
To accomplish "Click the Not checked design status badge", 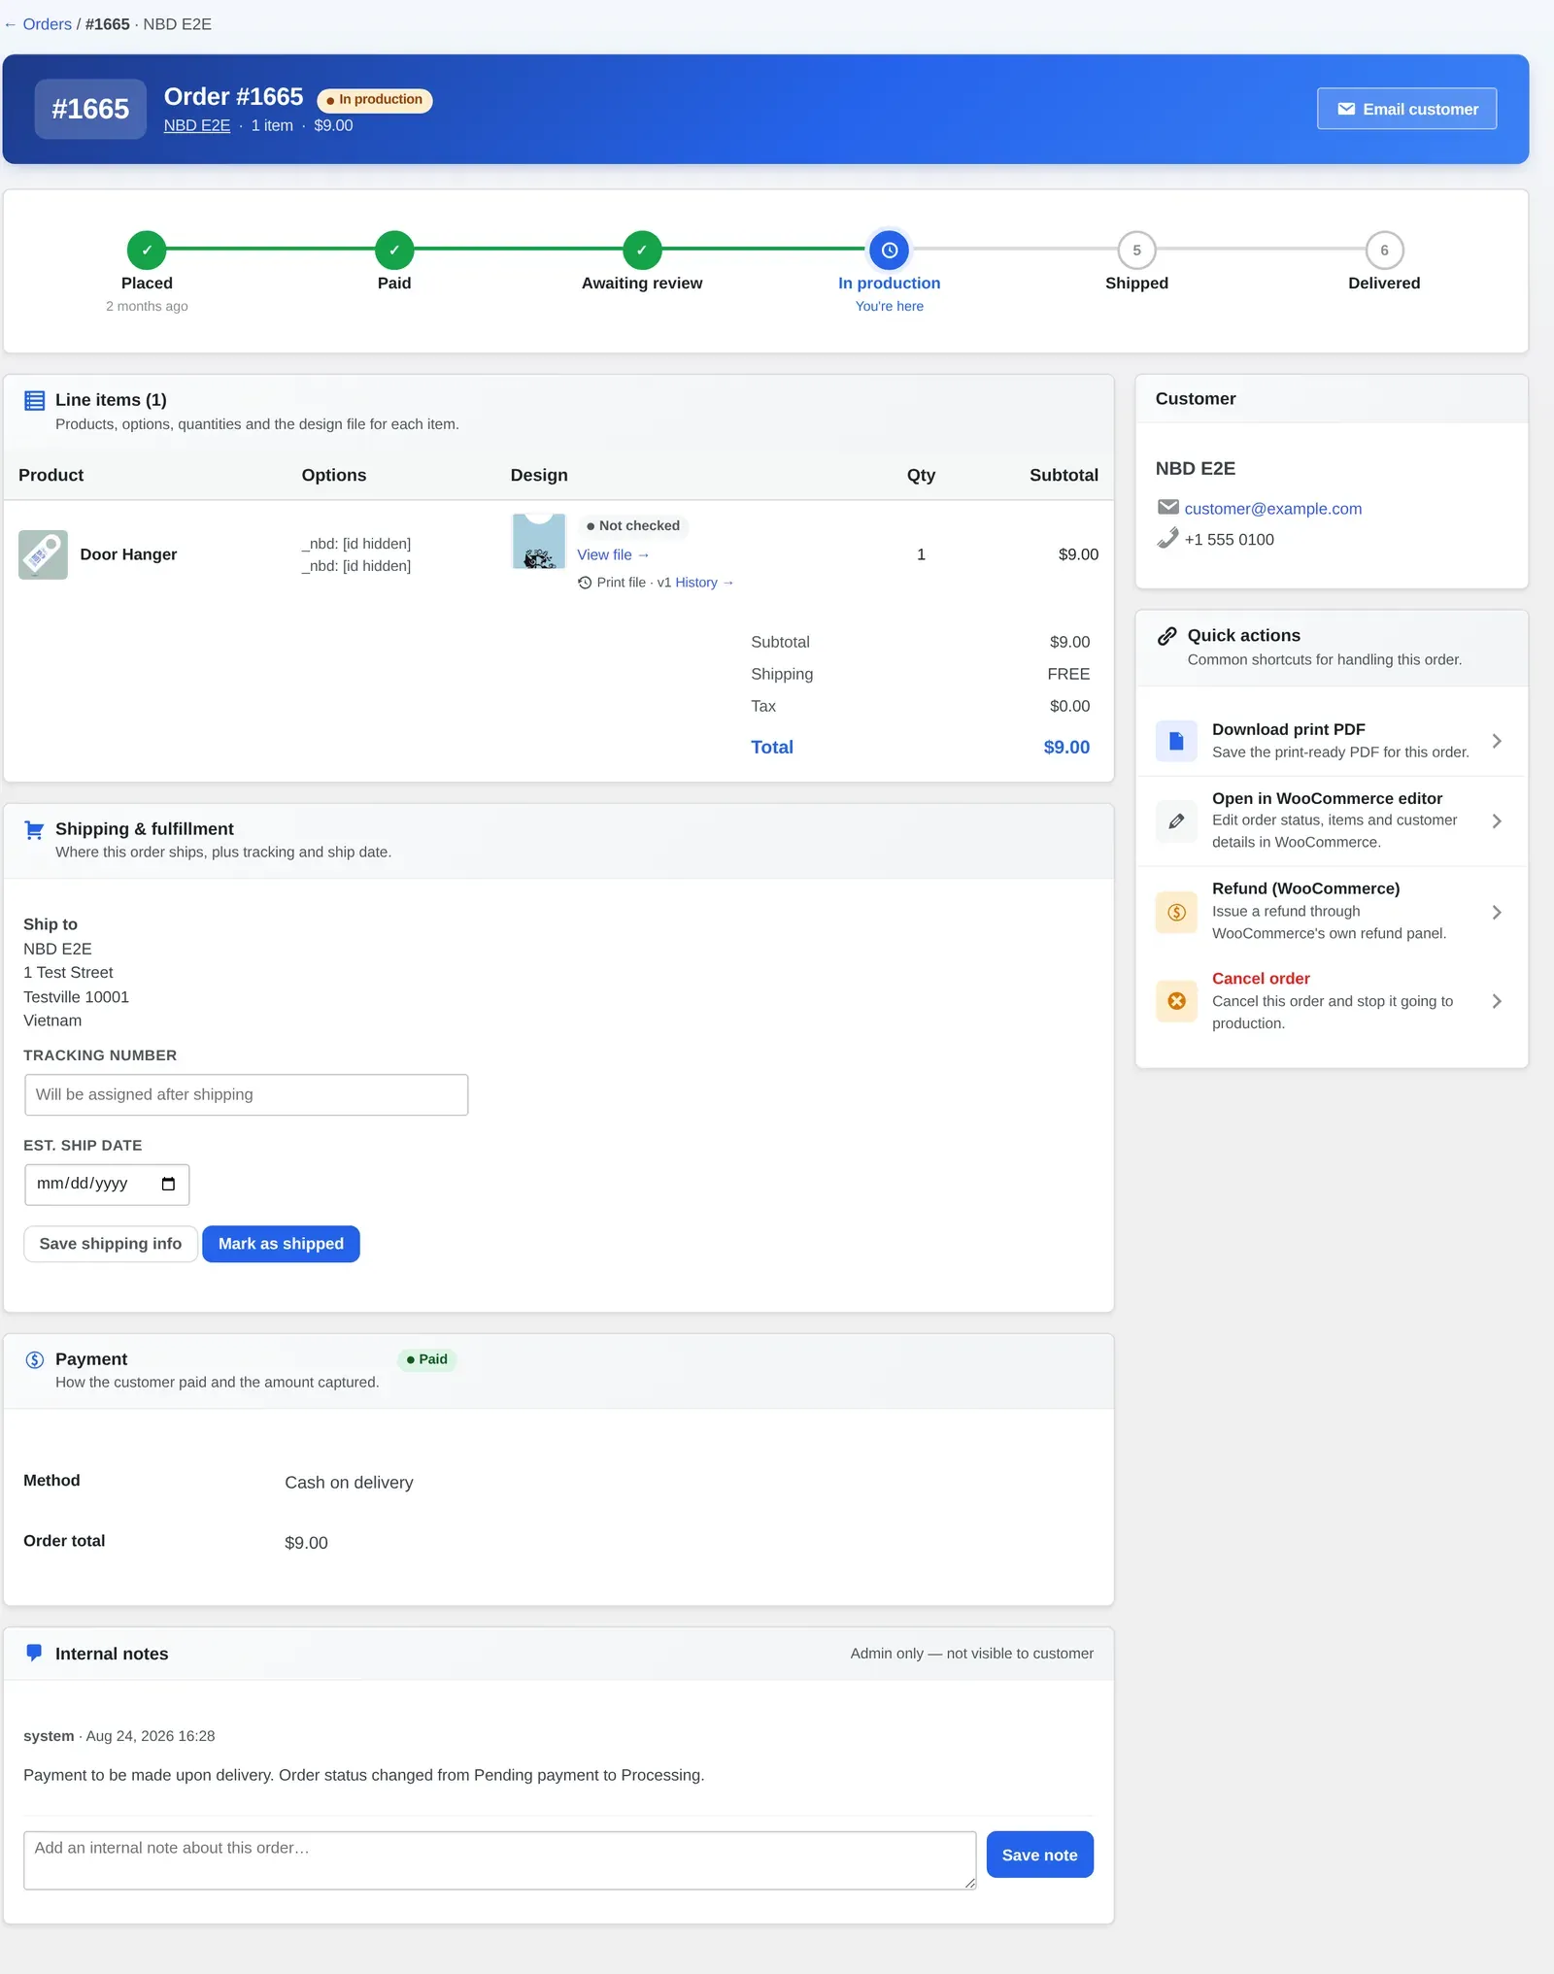I will coord(633,525).
